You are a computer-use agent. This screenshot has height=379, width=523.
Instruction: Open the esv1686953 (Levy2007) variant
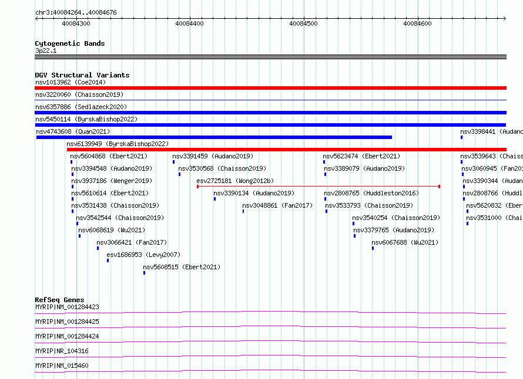143,255
